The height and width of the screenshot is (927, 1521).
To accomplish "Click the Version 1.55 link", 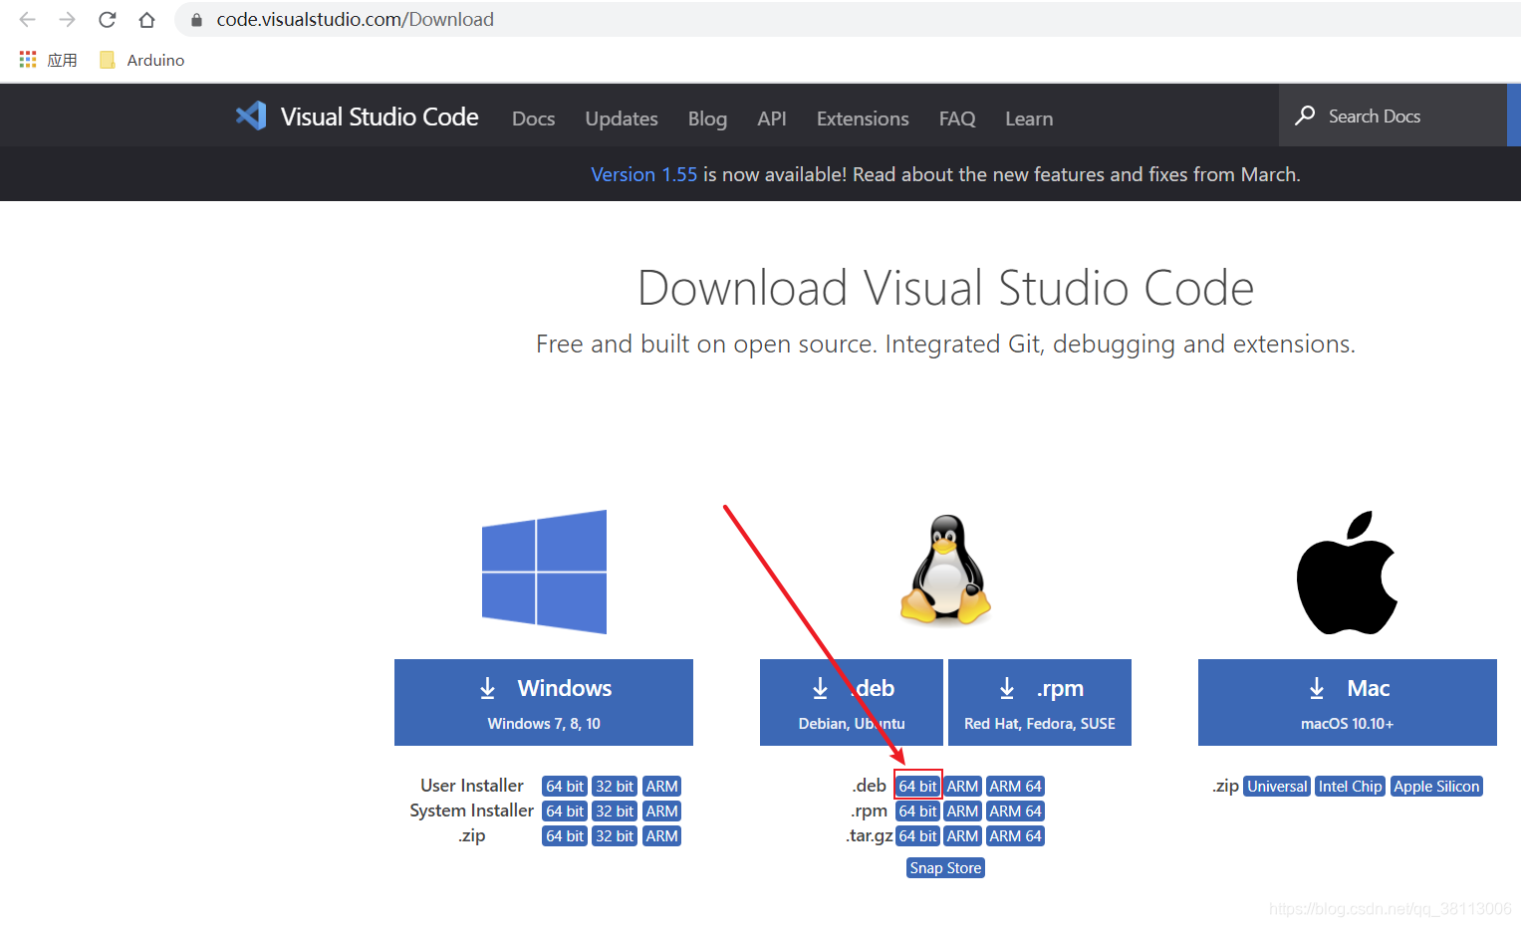I will coord(643,173).
